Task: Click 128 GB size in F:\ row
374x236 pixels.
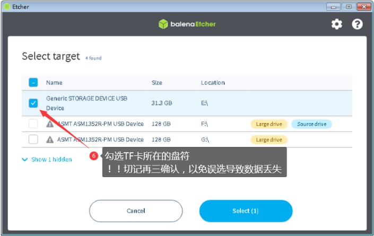Action: tap(161, 124)
